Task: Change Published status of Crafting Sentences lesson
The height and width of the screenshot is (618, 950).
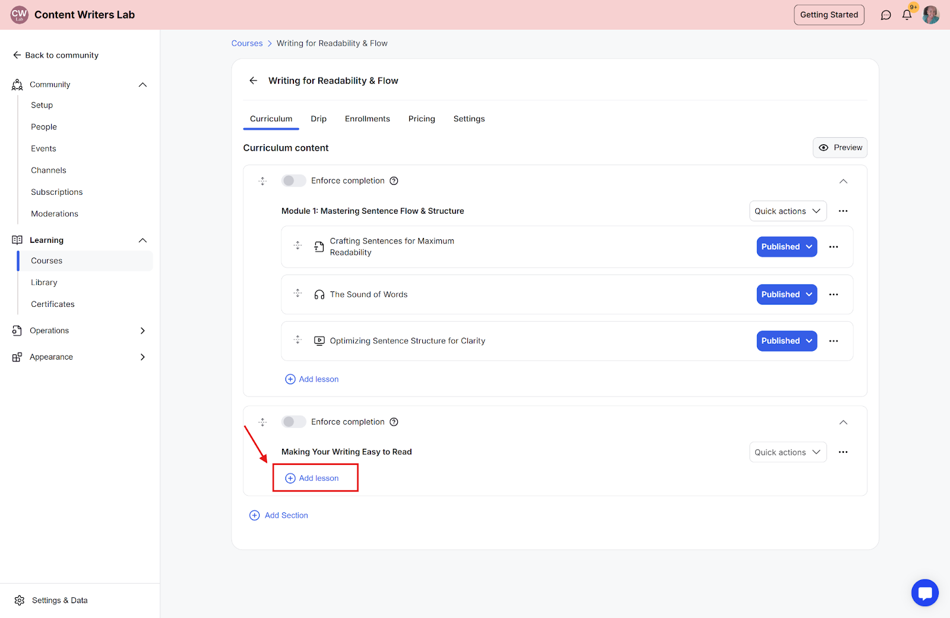Action: 787,247
